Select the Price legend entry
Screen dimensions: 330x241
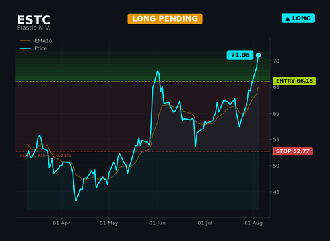[x=33, y=48]
